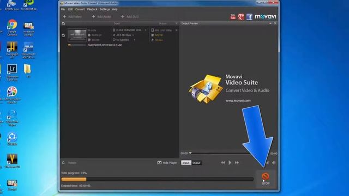Expand the H.264 video track dropdown
The height and width of the screenshot is (196, 349).
point(146,30)
